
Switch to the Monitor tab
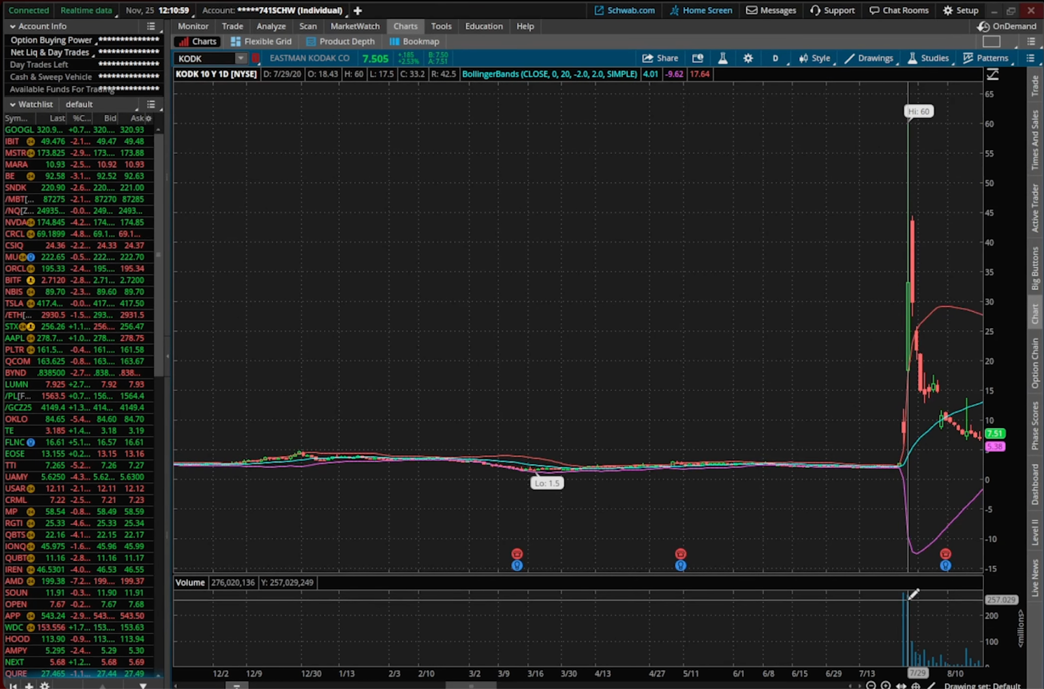click(x=193, y=26)
